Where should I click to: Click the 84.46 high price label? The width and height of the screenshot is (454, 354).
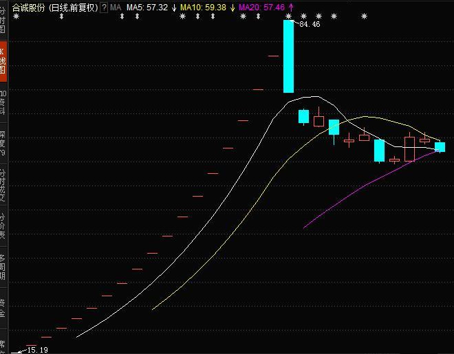(310, 25)
